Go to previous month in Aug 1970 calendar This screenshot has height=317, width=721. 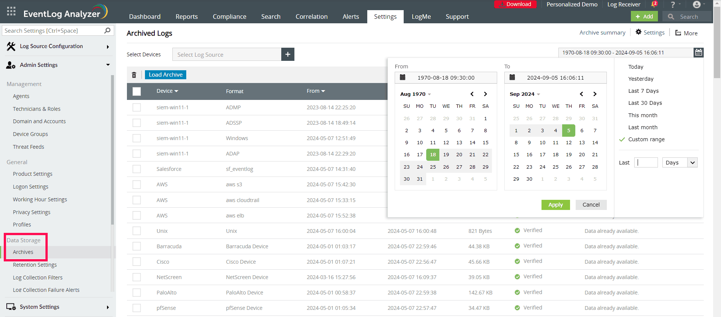tap(472, 94)
